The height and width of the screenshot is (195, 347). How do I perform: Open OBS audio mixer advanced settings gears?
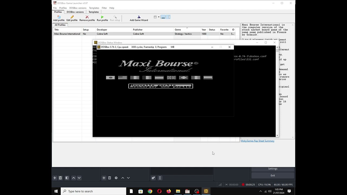click(153, 178)
